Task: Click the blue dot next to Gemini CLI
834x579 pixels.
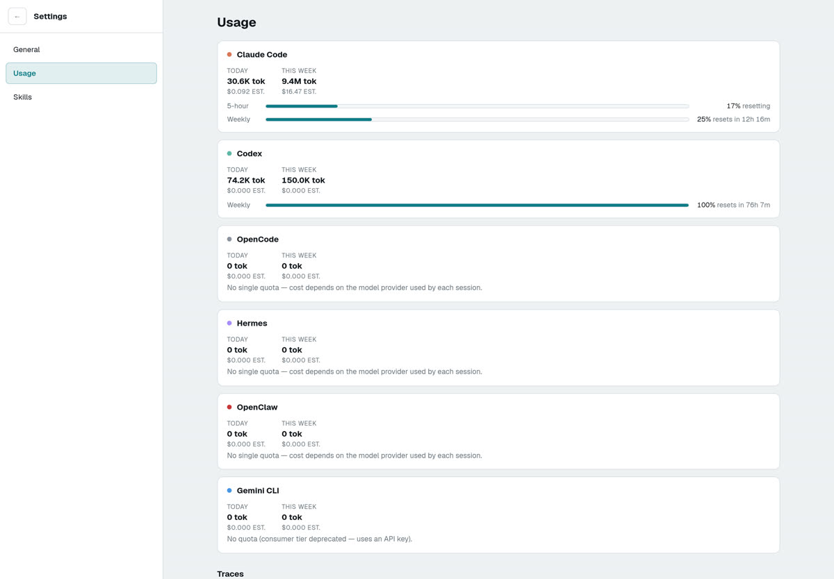Action: (229, 490)
